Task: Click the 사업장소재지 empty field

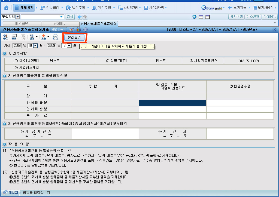Action: pyautogui.click(x=161, y=68)
